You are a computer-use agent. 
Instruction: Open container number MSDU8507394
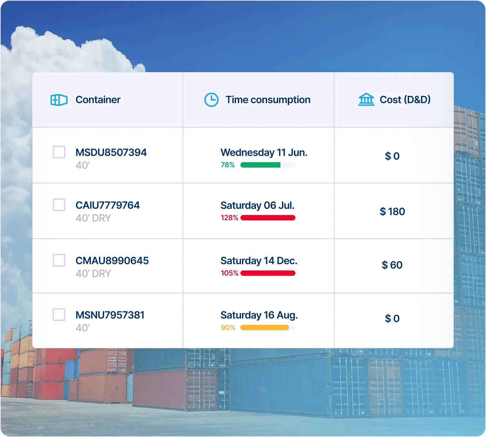coord(111,152)
